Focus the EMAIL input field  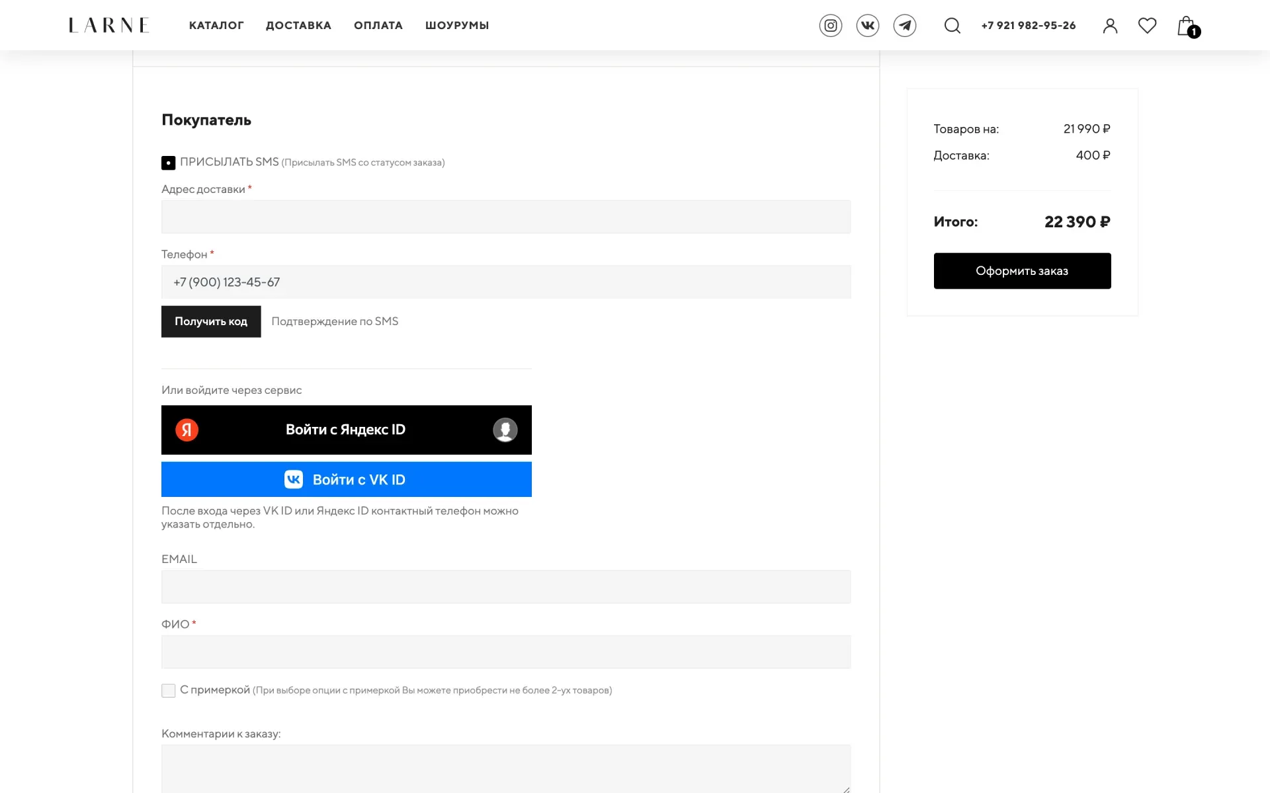(506, 587)
